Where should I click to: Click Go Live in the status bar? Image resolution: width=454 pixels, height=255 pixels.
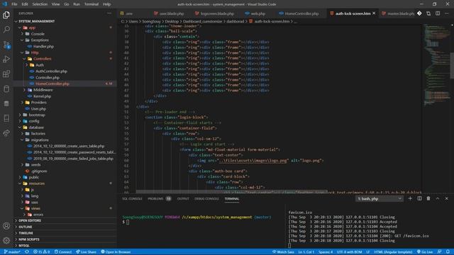425,252
